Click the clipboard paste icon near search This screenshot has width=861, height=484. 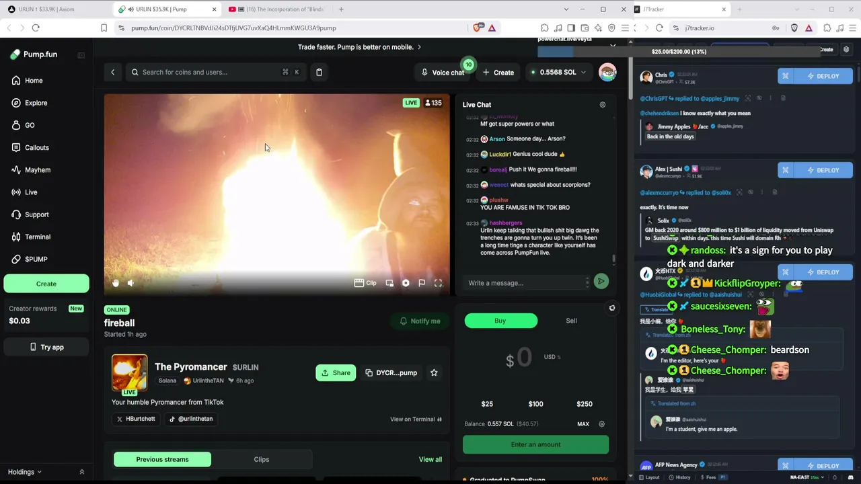[x=320, y=73]
